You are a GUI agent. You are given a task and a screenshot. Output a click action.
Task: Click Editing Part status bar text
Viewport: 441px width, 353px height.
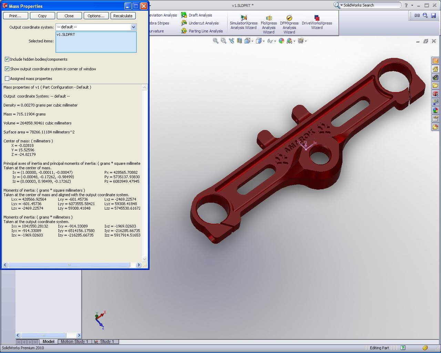click(379, 348)
